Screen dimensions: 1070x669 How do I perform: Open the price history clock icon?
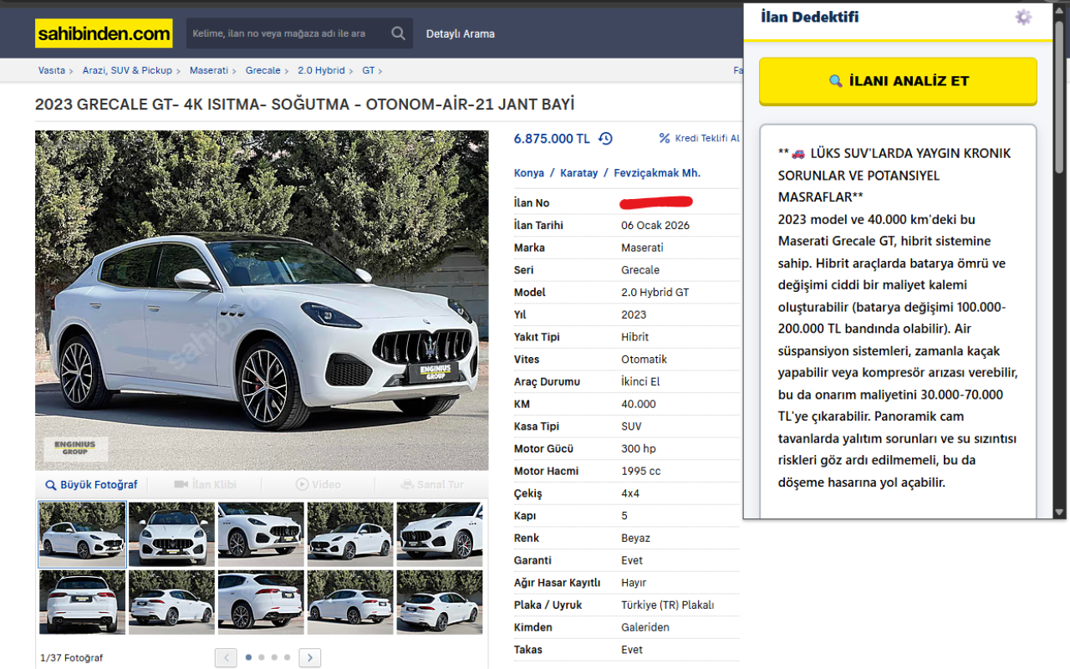606,139
